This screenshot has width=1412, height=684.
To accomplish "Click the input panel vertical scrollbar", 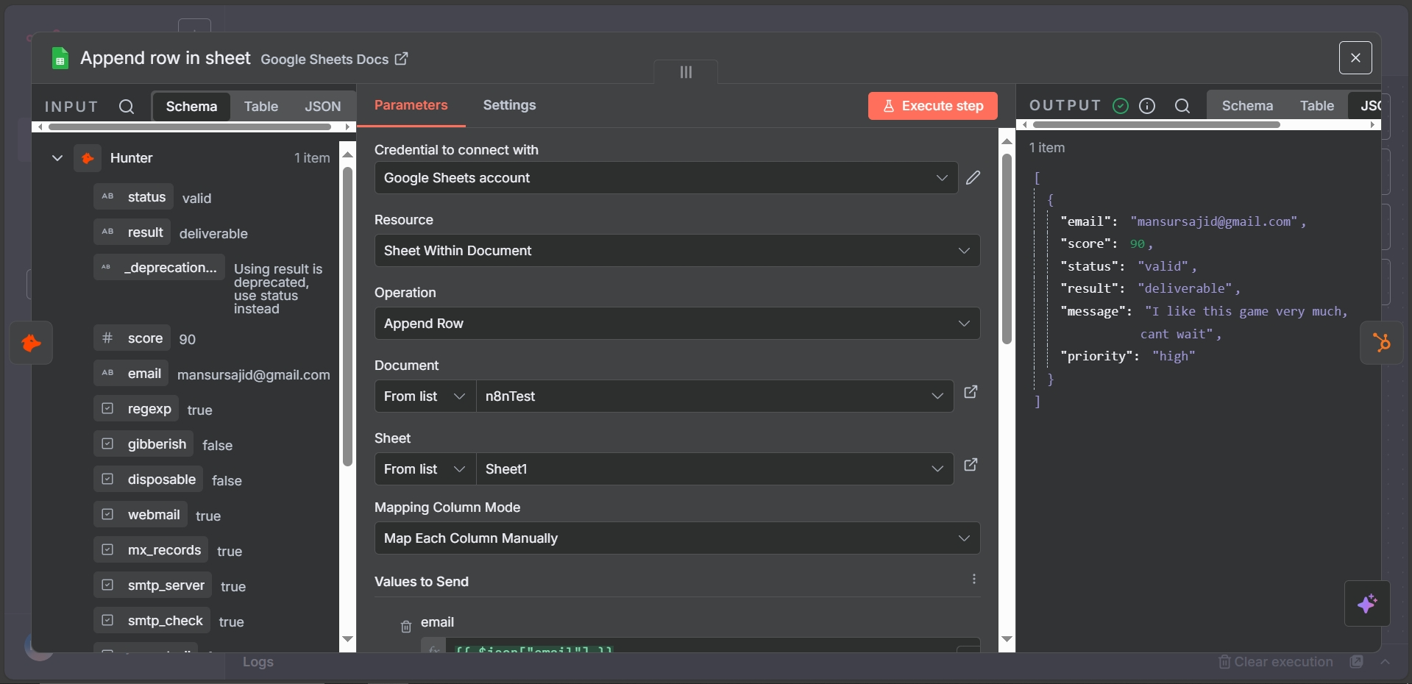I will point(347,316).
